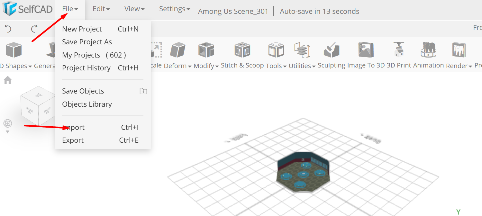
Task: Click the 3D Shapes cube icon
Action: (14, 50)
